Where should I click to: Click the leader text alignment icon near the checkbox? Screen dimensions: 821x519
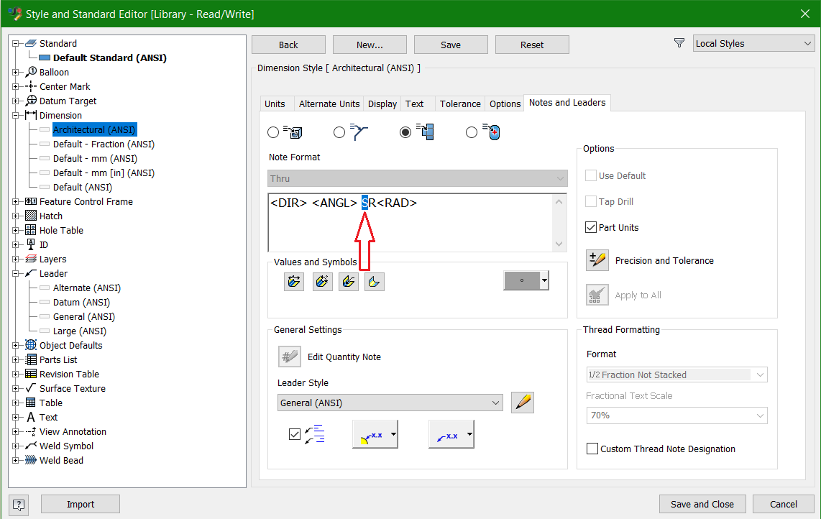pos(313,433)
